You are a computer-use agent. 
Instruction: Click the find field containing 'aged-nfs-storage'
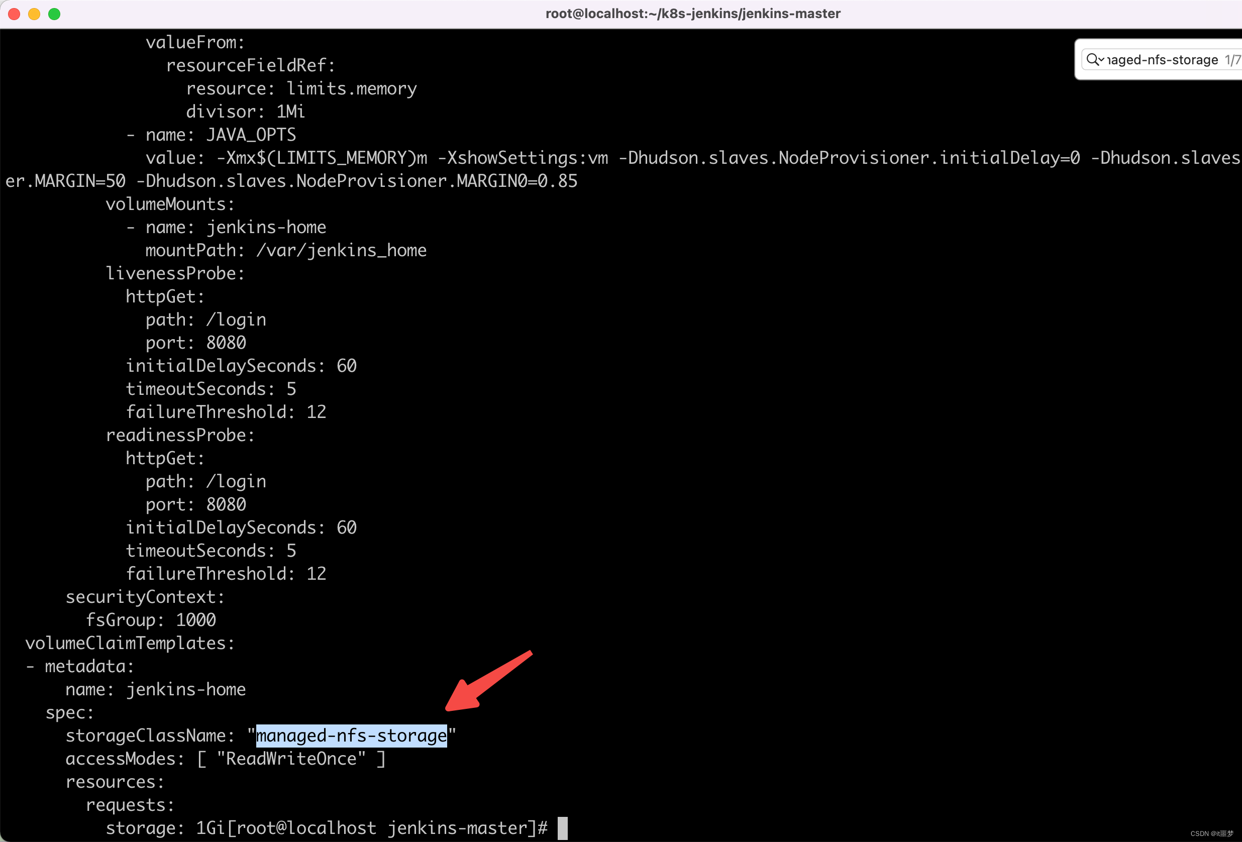point(1162,59)
